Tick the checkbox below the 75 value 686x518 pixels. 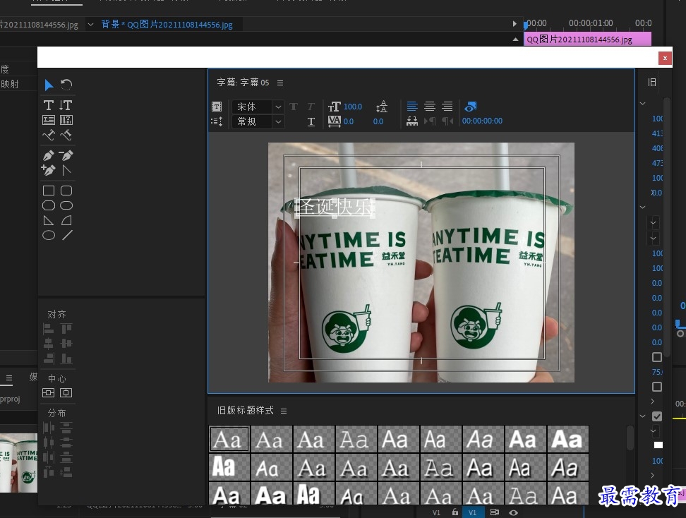click(x=656, y=387)
